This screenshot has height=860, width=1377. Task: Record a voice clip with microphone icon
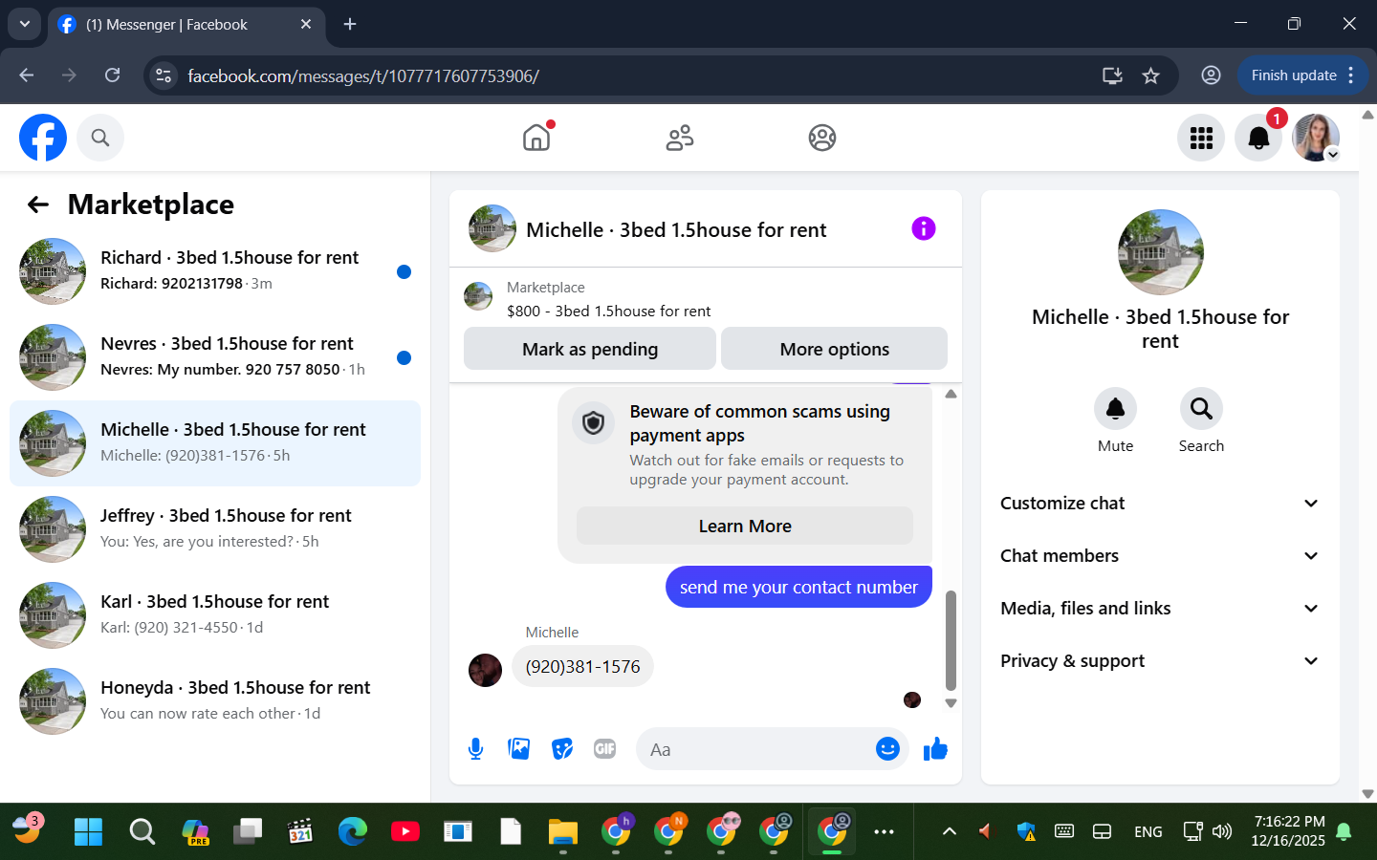475,749
